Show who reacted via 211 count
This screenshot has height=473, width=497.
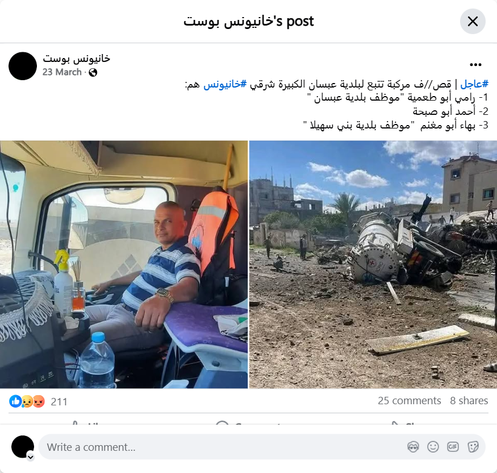(59, 401)
